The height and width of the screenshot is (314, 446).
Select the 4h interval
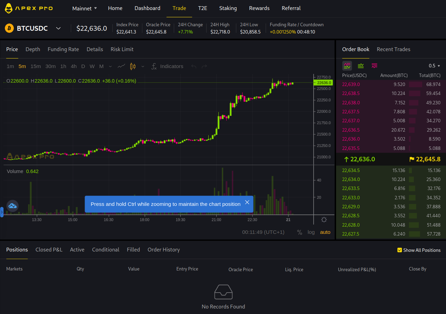[x=74, y=66]
